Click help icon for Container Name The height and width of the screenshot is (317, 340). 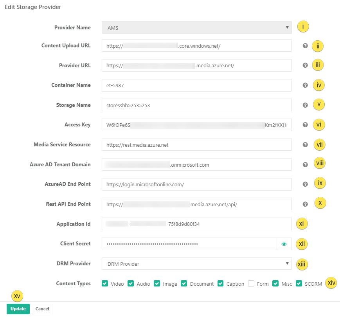(x=305, y=85)
